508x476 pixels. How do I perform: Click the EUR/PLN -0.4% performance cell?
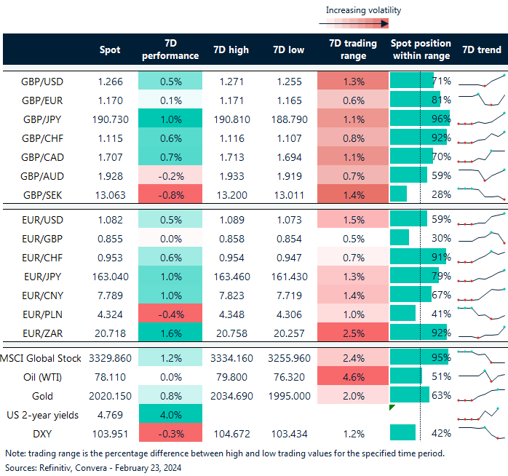click(x=170, y=314)
